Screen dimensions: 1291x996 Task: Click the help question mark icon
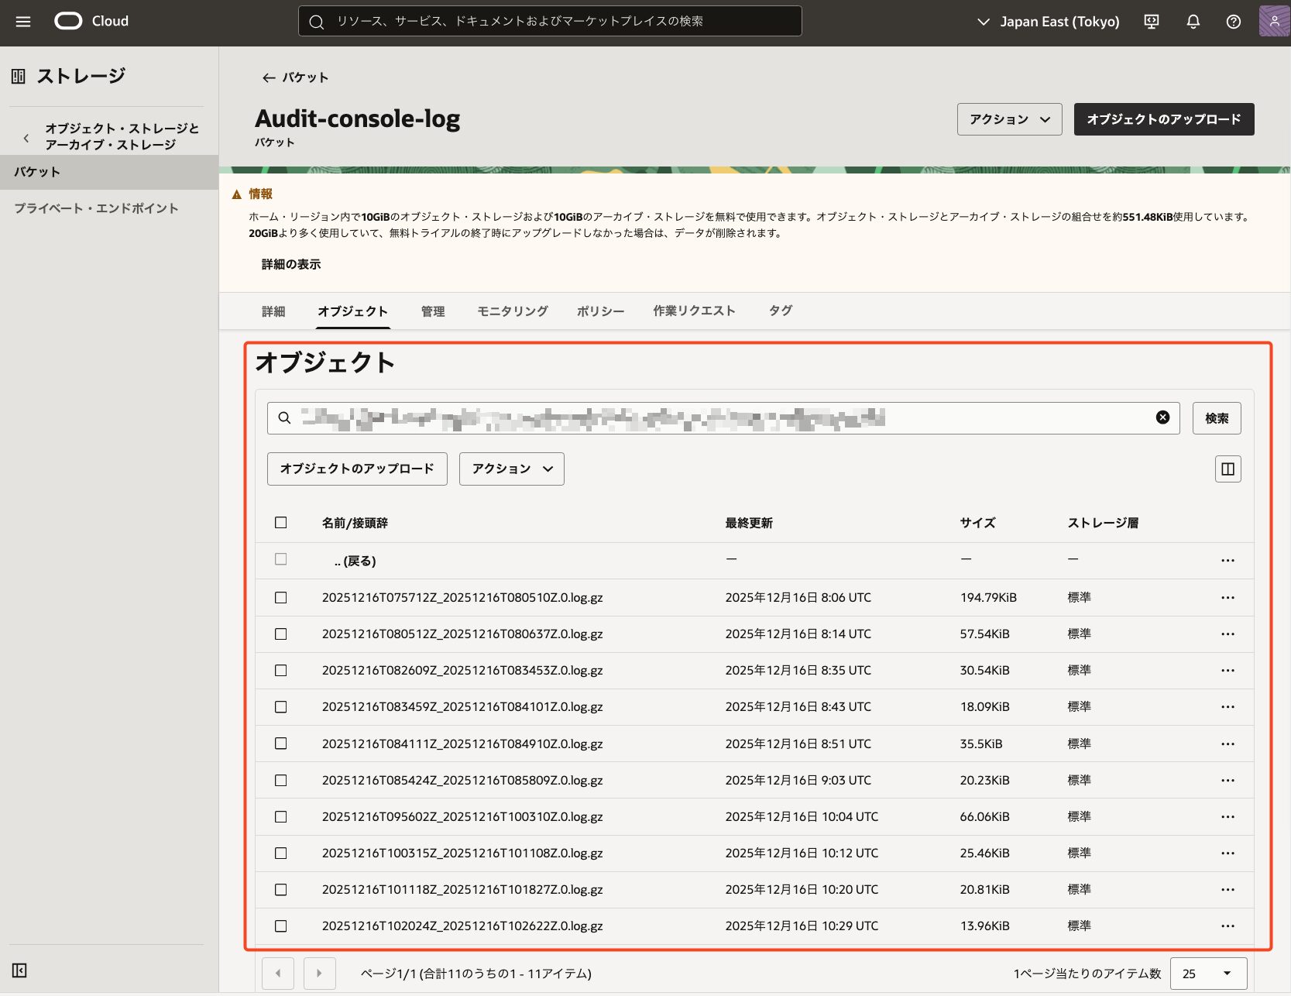(x=1233, y=22)
